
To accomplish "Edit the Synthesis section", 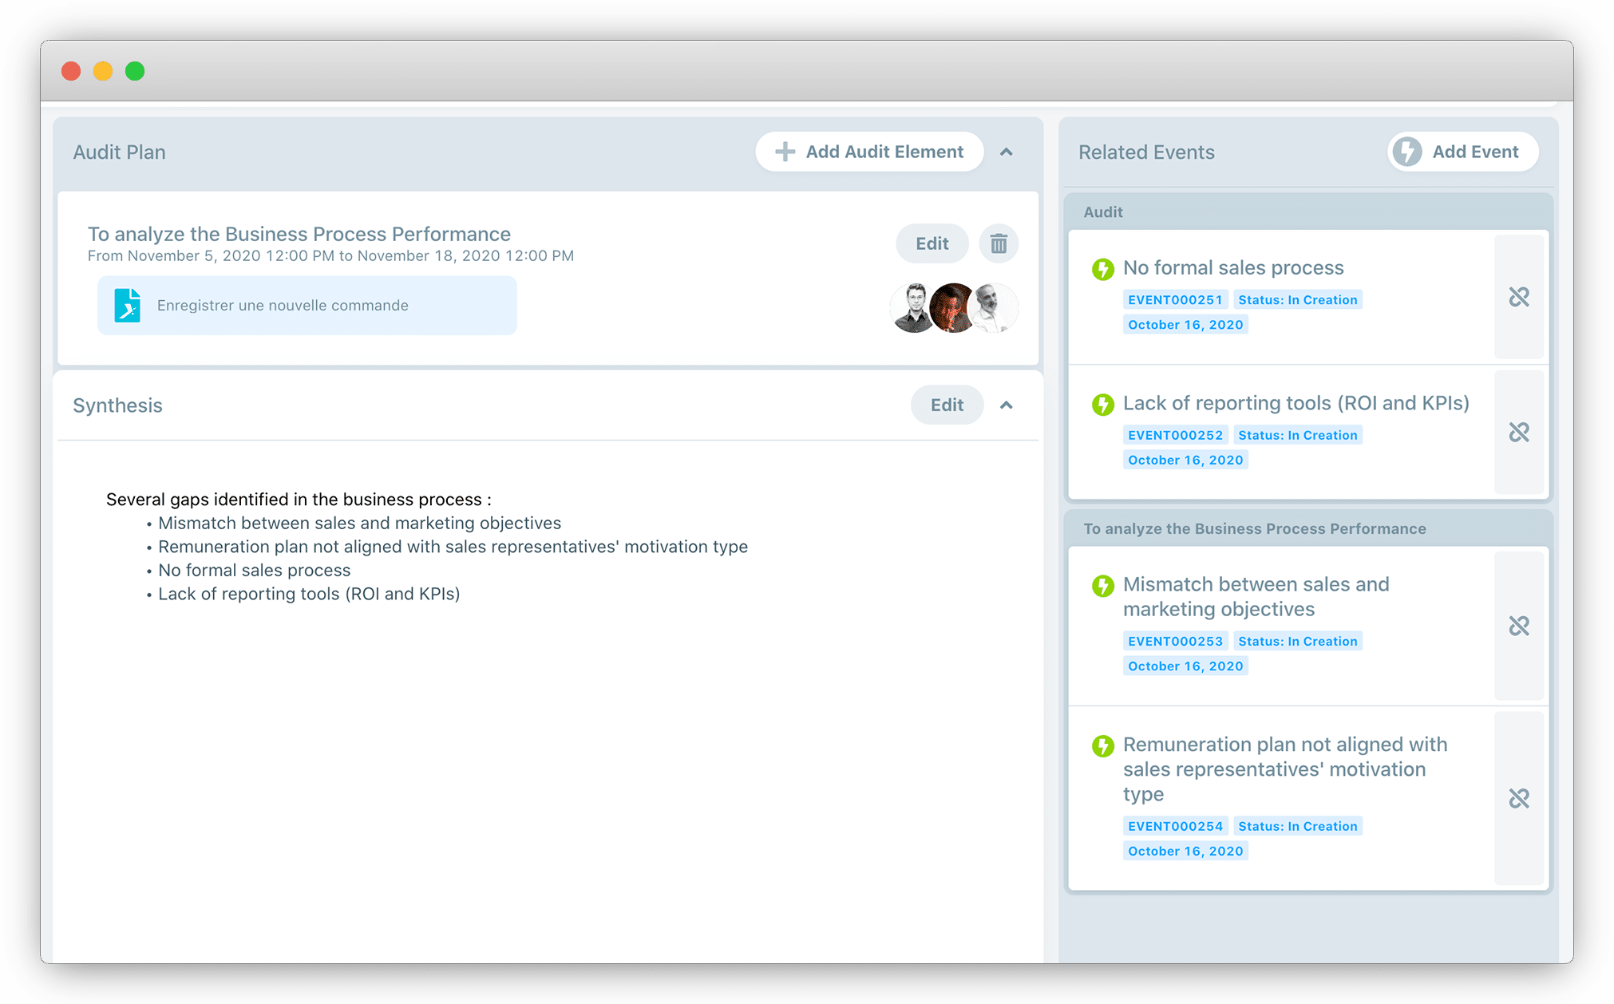I will click(947, 405).
